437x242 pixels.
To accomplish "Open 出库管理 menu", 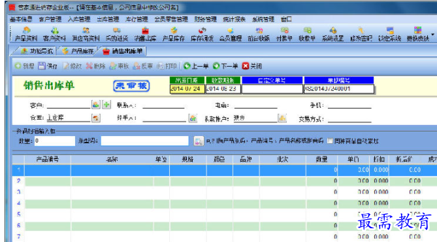I will coord(108,19).
